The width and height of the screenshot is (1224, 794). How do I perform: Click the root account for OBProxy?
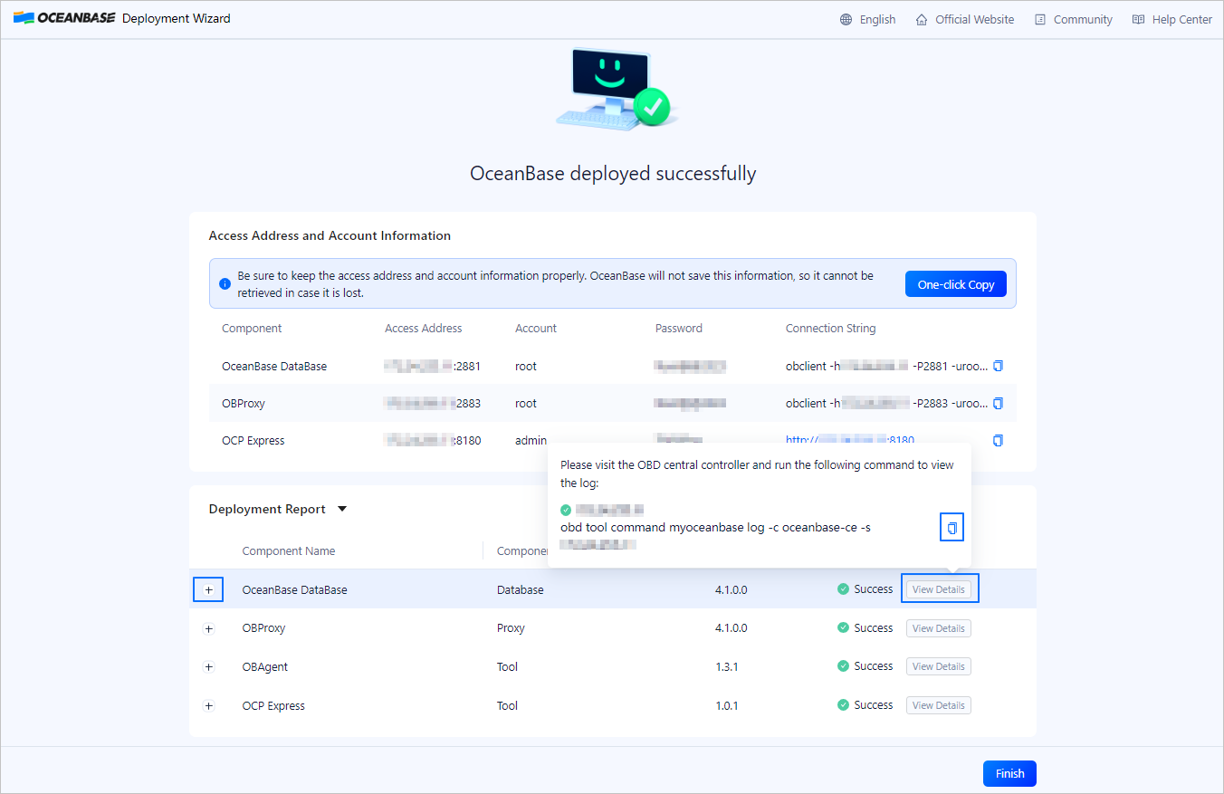point(526,404)
